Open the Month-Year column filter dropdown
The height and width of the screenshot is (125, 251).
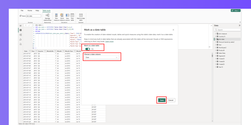[75, 51]
